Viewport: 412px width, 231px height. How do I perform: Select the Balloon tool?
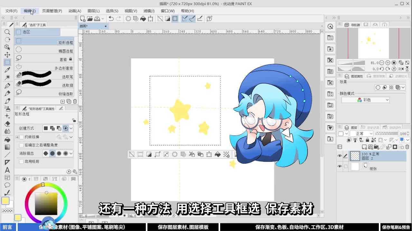pyautogui.click(x=7, y=185)
